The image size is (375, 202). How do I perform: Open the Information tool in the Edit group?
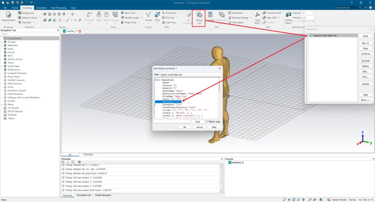click(x=236, y=23)
